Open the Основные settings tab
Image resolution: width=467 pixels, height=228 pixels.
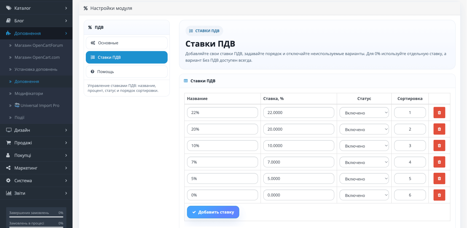pyautogui.click(x=127, y=43)
